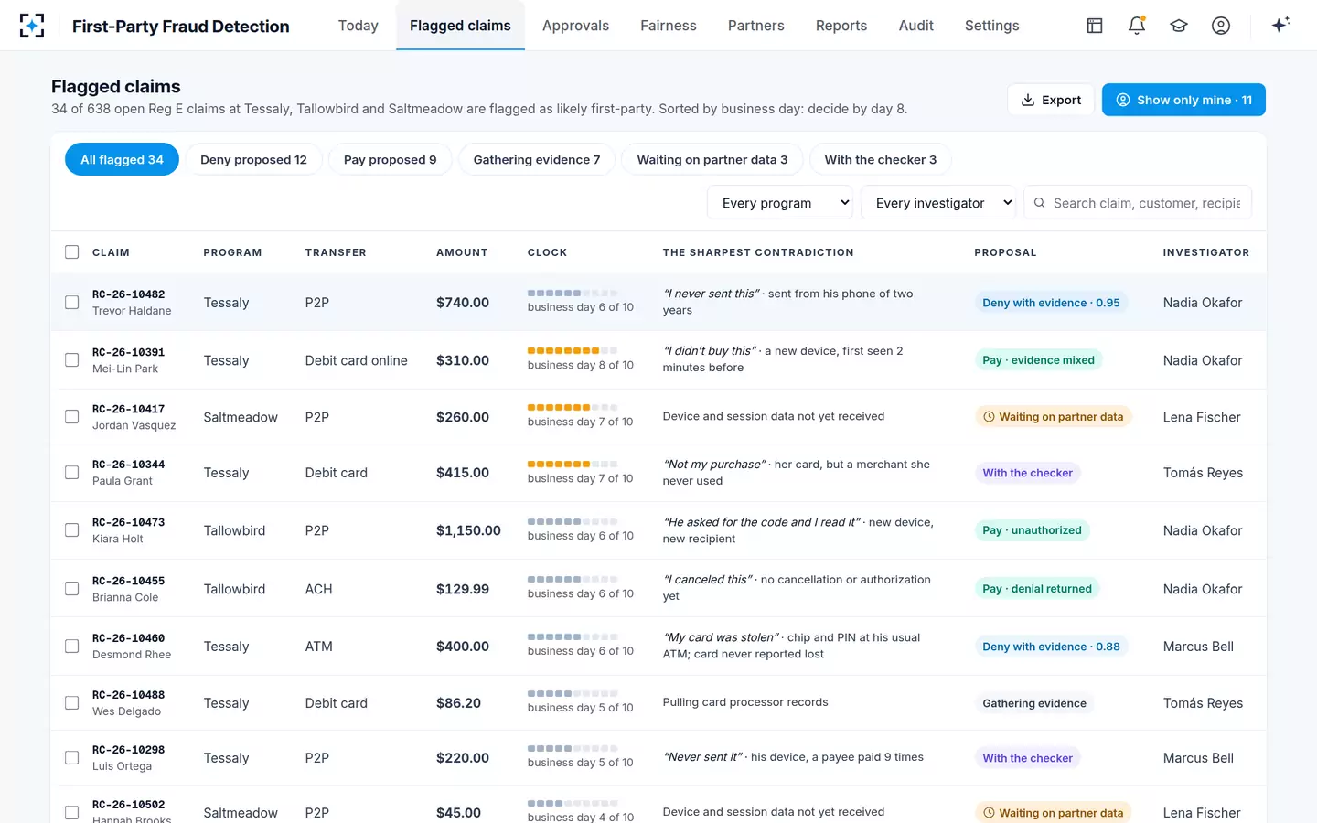Tick the checkbox for claim RC-26-10417
The width and height of the screenshot is (1317, 823).
pyautogui.click(x=72, y=417)
